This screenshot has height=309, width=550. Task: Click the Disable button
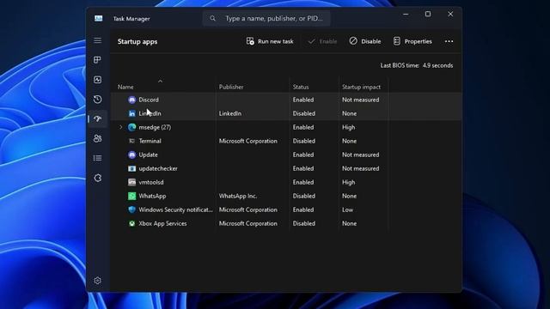(365, 41)
